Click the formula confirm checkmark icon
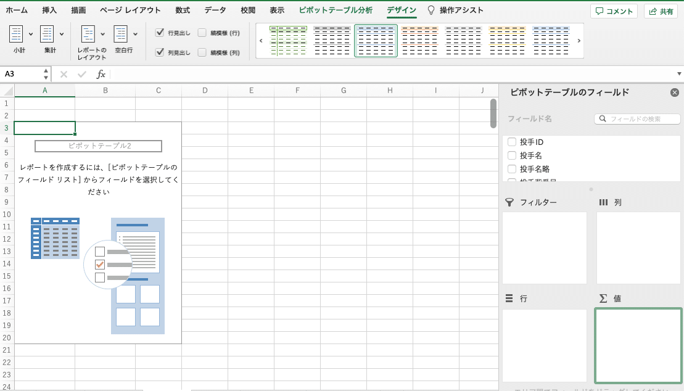 point(81,74)
